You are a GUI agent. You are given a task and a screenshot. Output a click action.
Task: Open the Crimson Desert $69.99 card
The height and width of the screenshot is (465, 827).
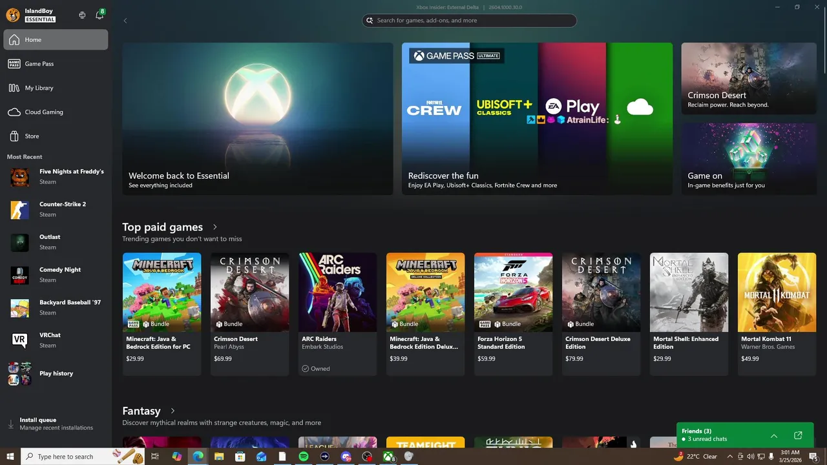[x=249, y=314]
